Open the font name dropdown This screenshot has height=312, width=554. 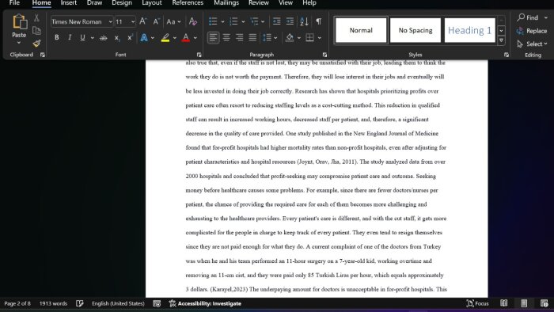[x=110, y=22]
